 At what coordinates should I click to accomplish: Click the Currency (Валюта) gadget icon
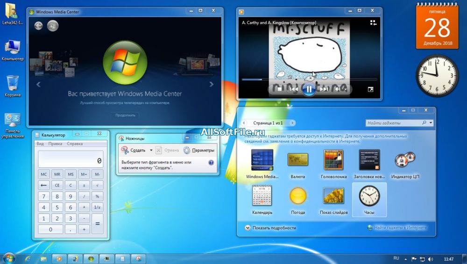pyautogui.click(x=297, y=160)
